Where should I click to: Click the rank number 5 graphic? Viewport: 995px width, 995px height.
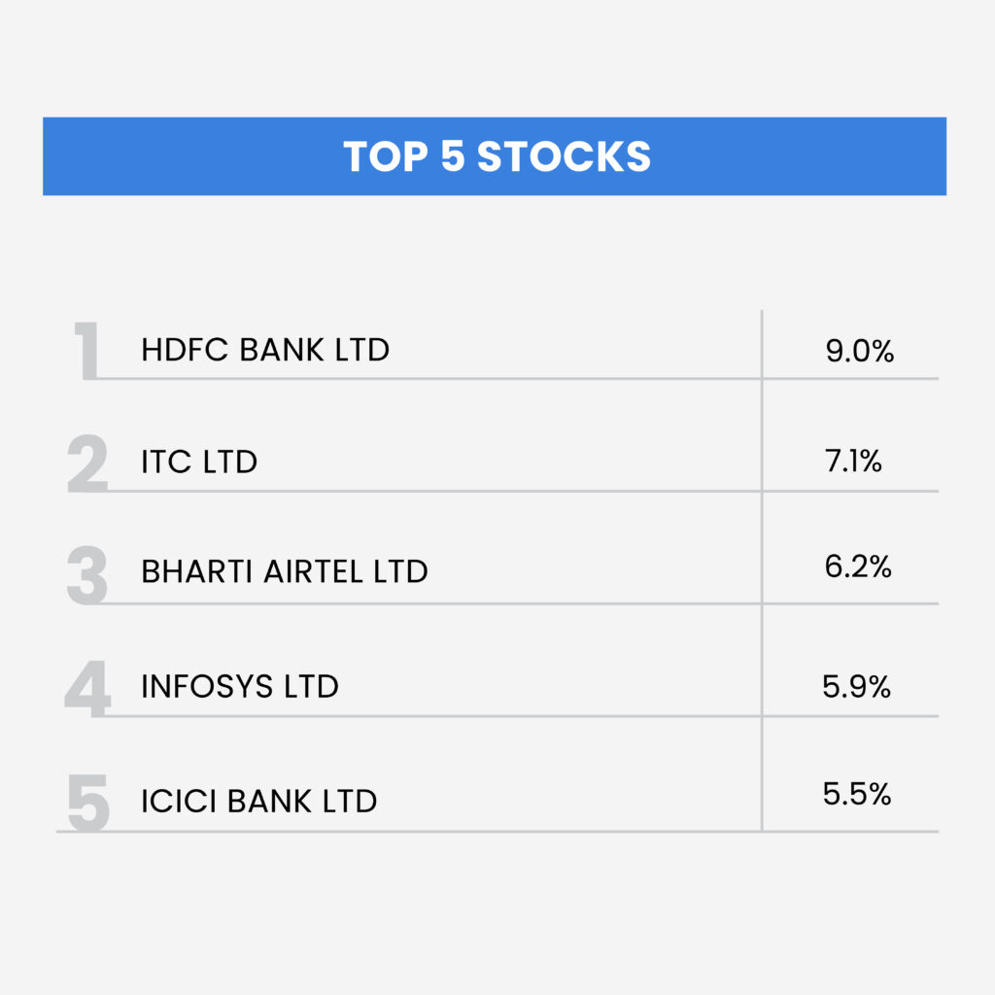tap(88, 802)
